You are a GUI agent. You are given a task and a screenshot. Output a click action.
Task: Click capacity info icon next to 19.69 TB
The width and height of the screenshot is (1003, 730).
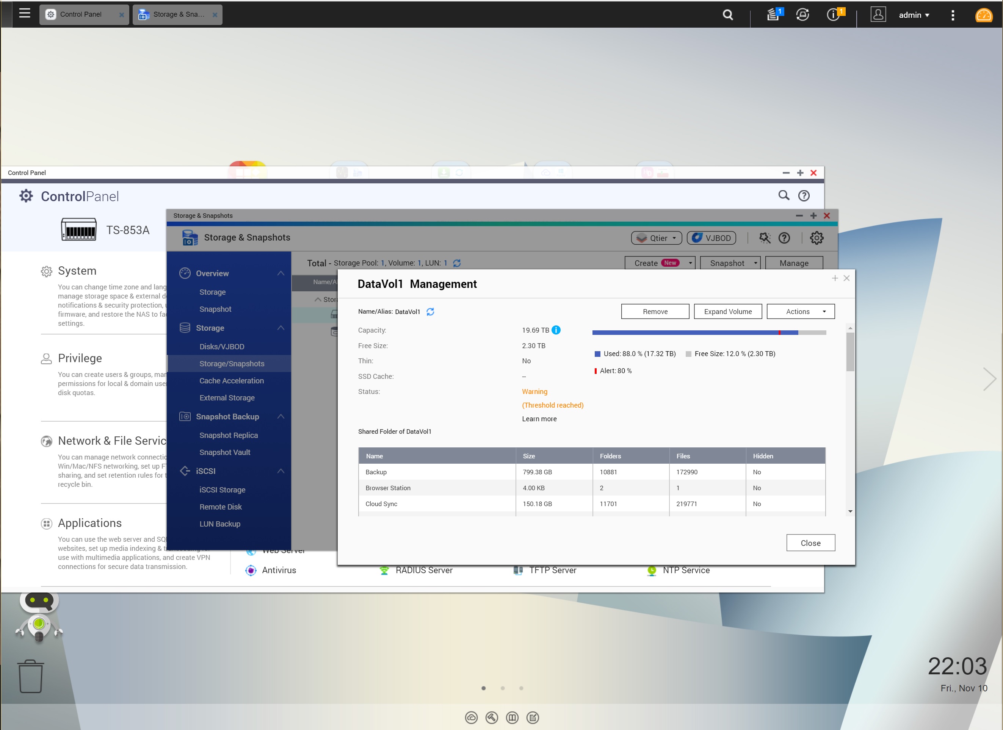556,330
